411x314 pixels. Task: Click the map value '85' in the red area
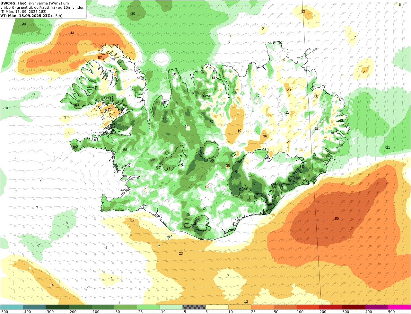[x=337, y=219]
